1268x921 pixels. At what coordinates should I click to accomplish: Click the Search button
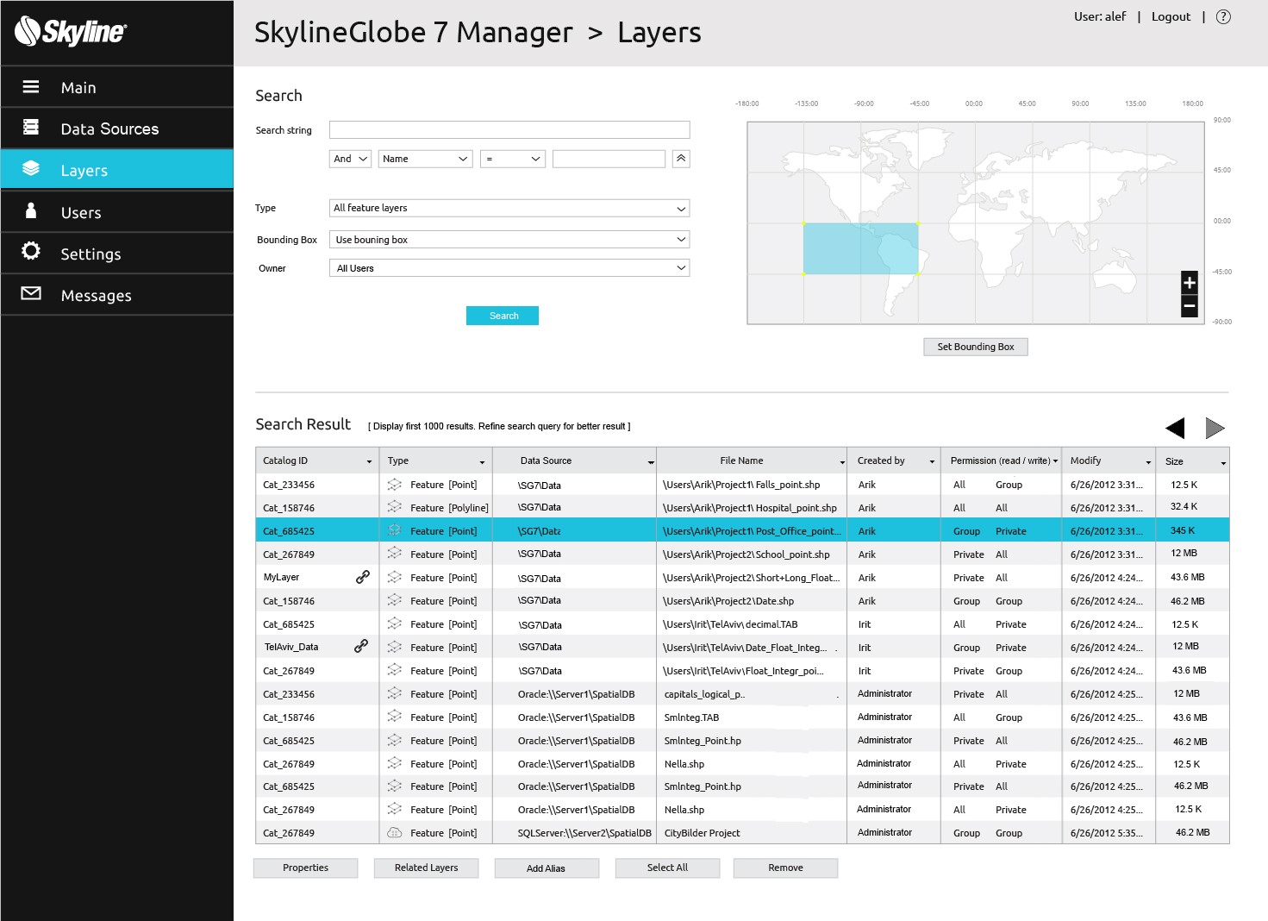503,316
